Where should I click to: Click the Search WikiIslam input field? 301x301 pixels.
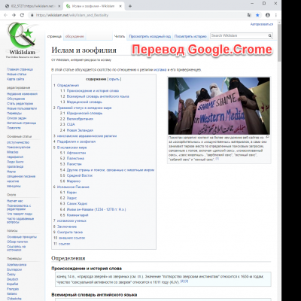click(x=239, y=36)
